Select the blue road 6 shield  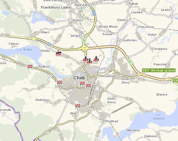click(x=49, y=44)
